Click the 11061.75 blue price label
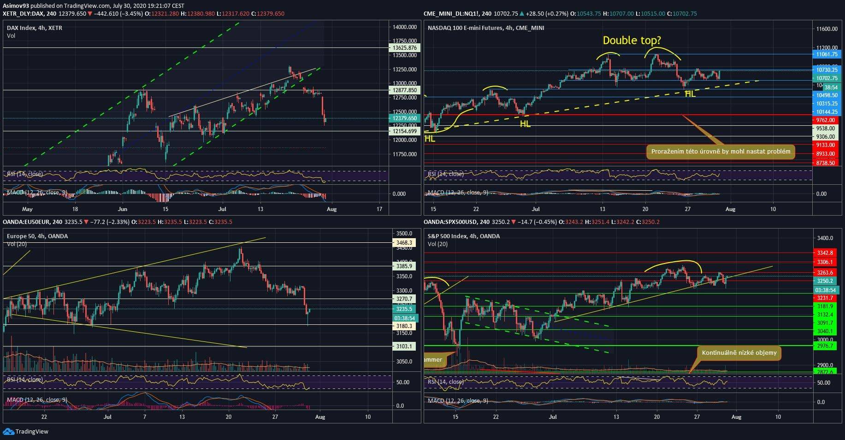This screenshot has height=440, width=845. point(827,54)
